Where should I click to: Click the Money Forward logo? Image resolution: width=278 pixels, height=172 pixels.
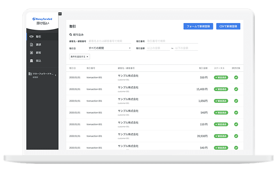tap(42, 19)
